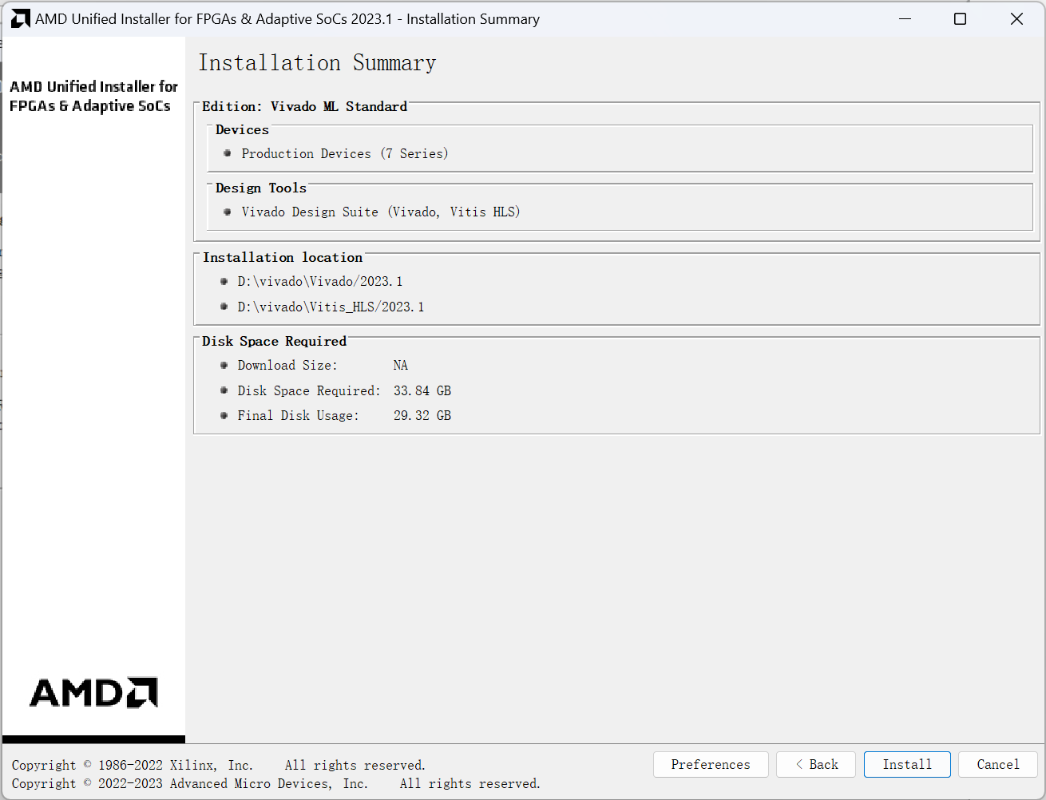Click the sidebar AMD Unified Installer title

point(93,96)
